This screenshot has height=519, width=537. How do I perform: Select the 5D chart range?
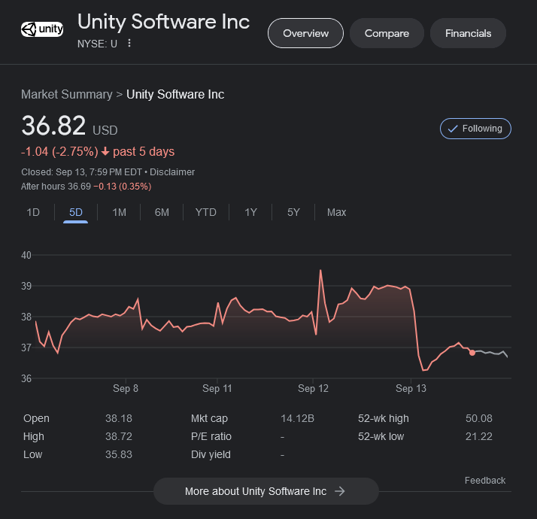click(x=76, y=212)
